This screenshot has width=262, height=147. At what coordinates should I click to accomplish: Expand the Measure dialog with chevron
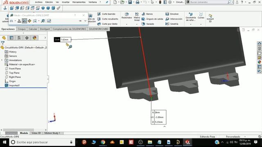coord(85,21)
